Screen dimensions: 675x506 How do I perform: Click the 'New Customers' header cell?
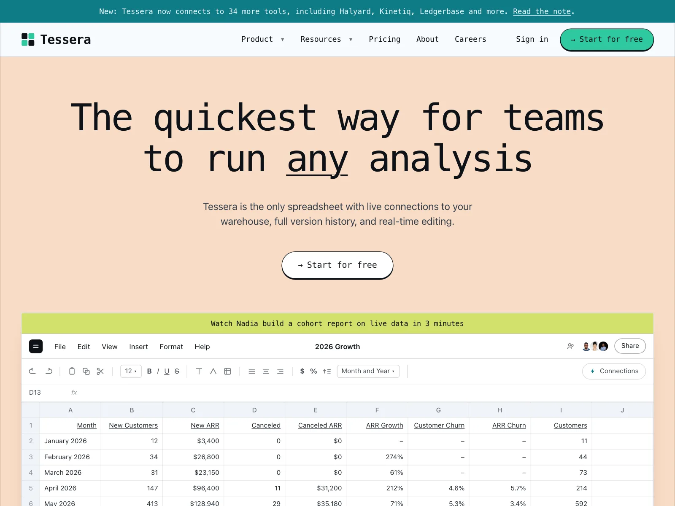click(132, 425)
